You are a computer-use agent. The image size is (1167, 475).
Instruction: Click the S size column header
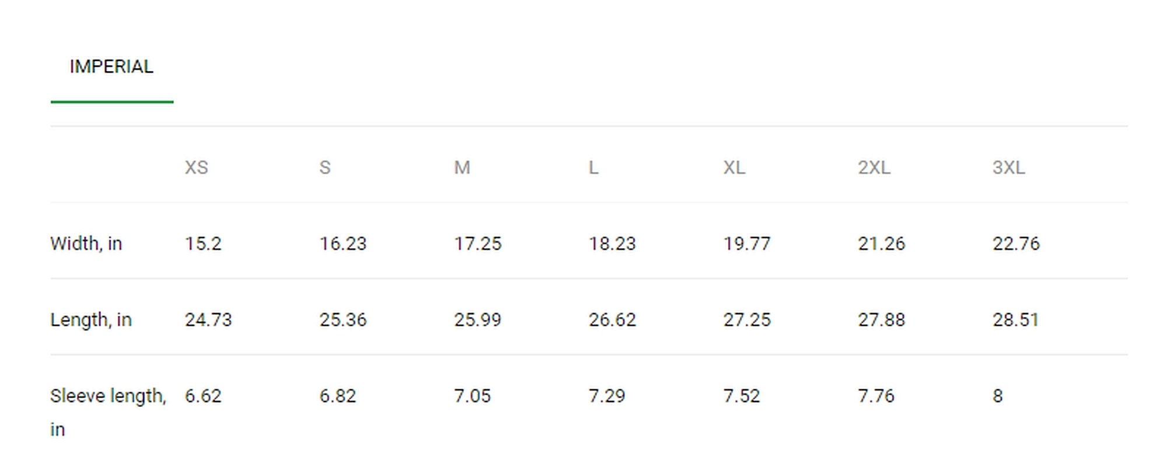325,168
